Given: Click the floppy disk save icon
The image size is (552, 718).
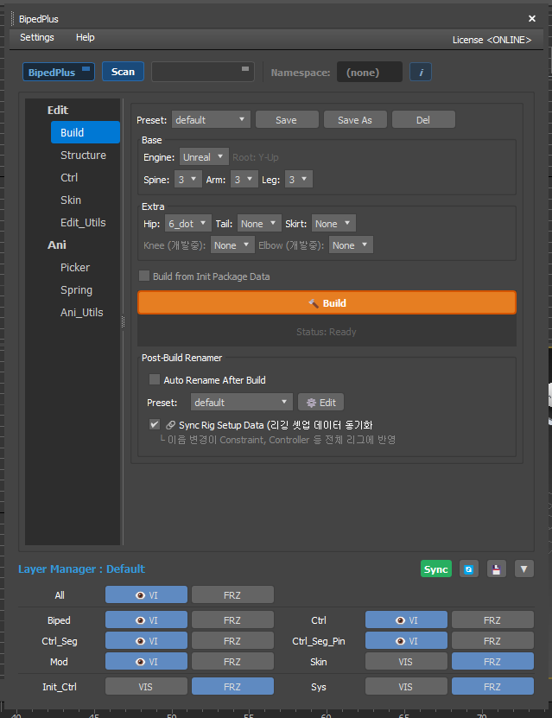Looking at the screenshot, I should [496, 569].
